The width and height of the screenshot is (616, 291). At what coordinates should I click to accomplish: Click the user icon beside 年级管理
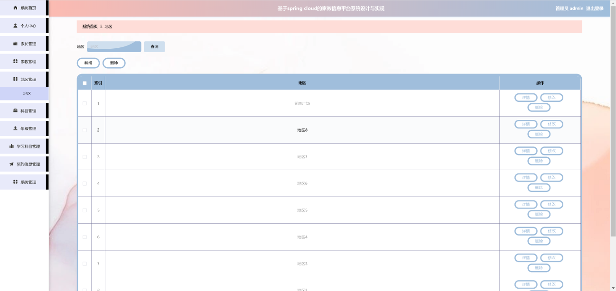coord(15,128)
